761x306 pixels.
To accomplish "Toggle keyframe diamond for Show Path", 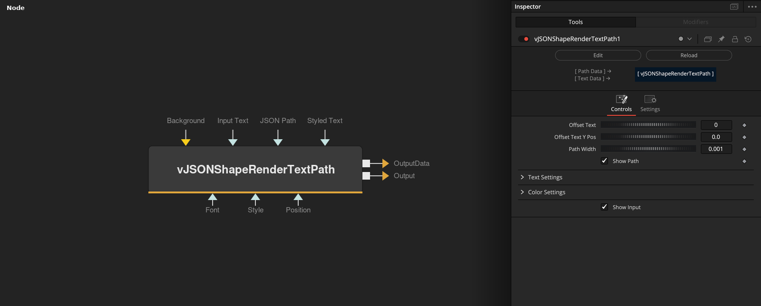I will (744, 161).
